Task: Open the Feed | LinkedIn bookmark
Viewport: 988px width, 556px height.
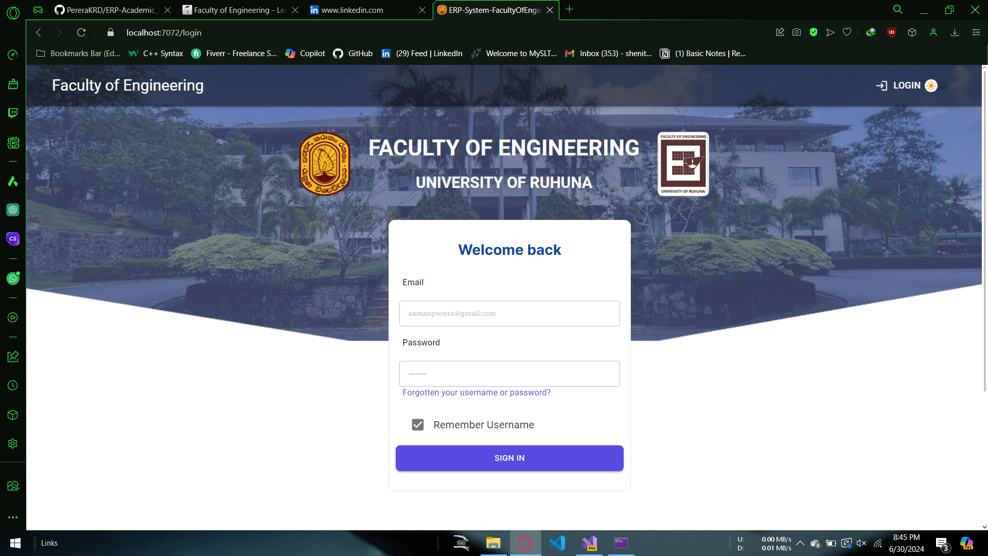Action: click(x=422, y=54)
